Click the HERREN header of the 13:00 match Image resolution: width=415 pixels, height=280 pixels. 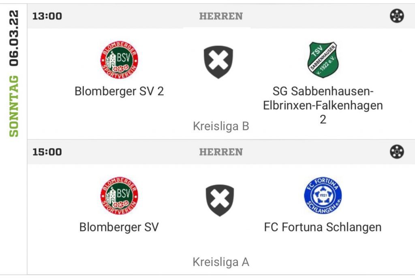click(221, 16)
